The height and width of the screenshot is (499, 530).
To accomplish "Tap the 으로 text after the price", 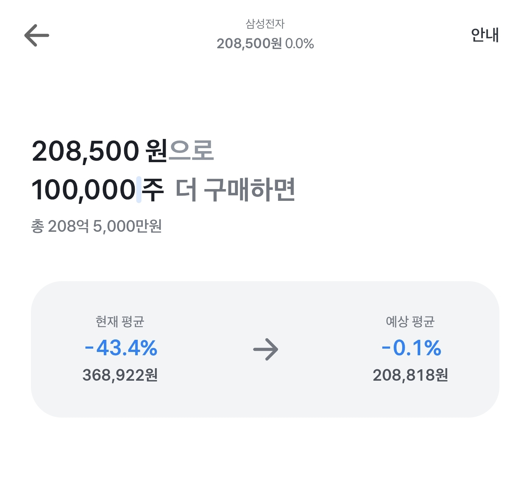I will pyautogui.click(x=191, y=151).
